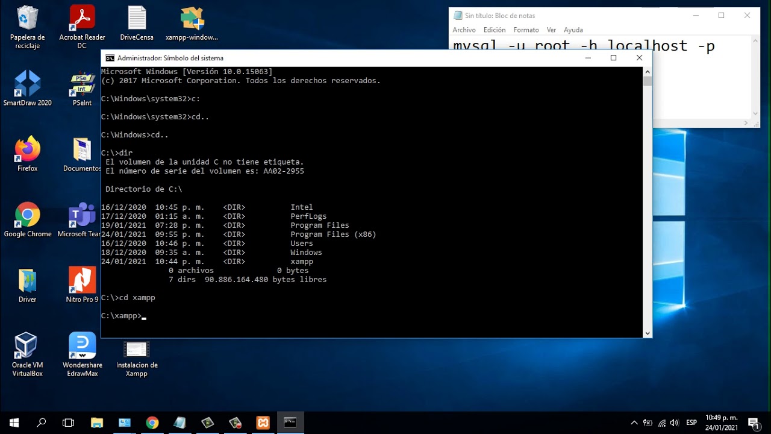Open Task View on the taskbar

tap(69, 423)
